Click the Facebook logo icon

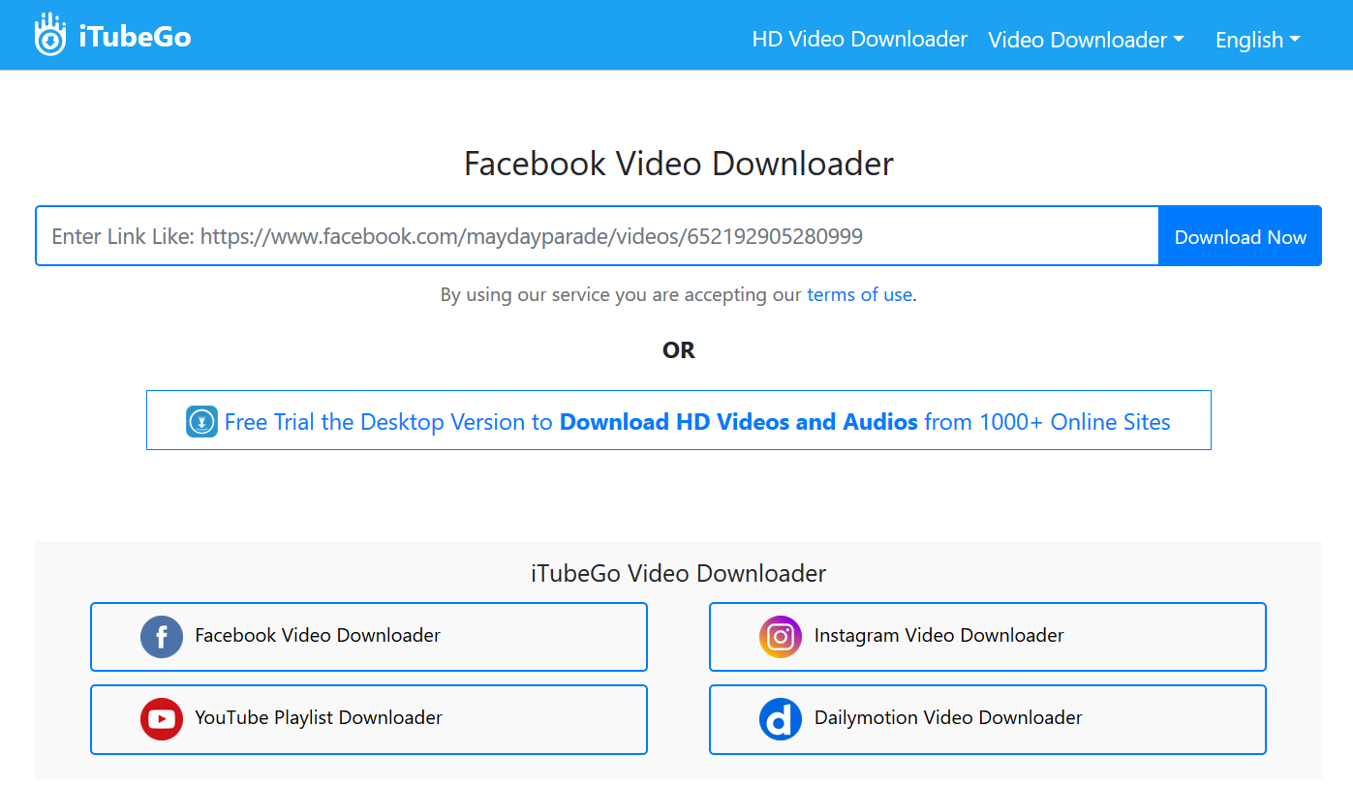tap(162, 637)
